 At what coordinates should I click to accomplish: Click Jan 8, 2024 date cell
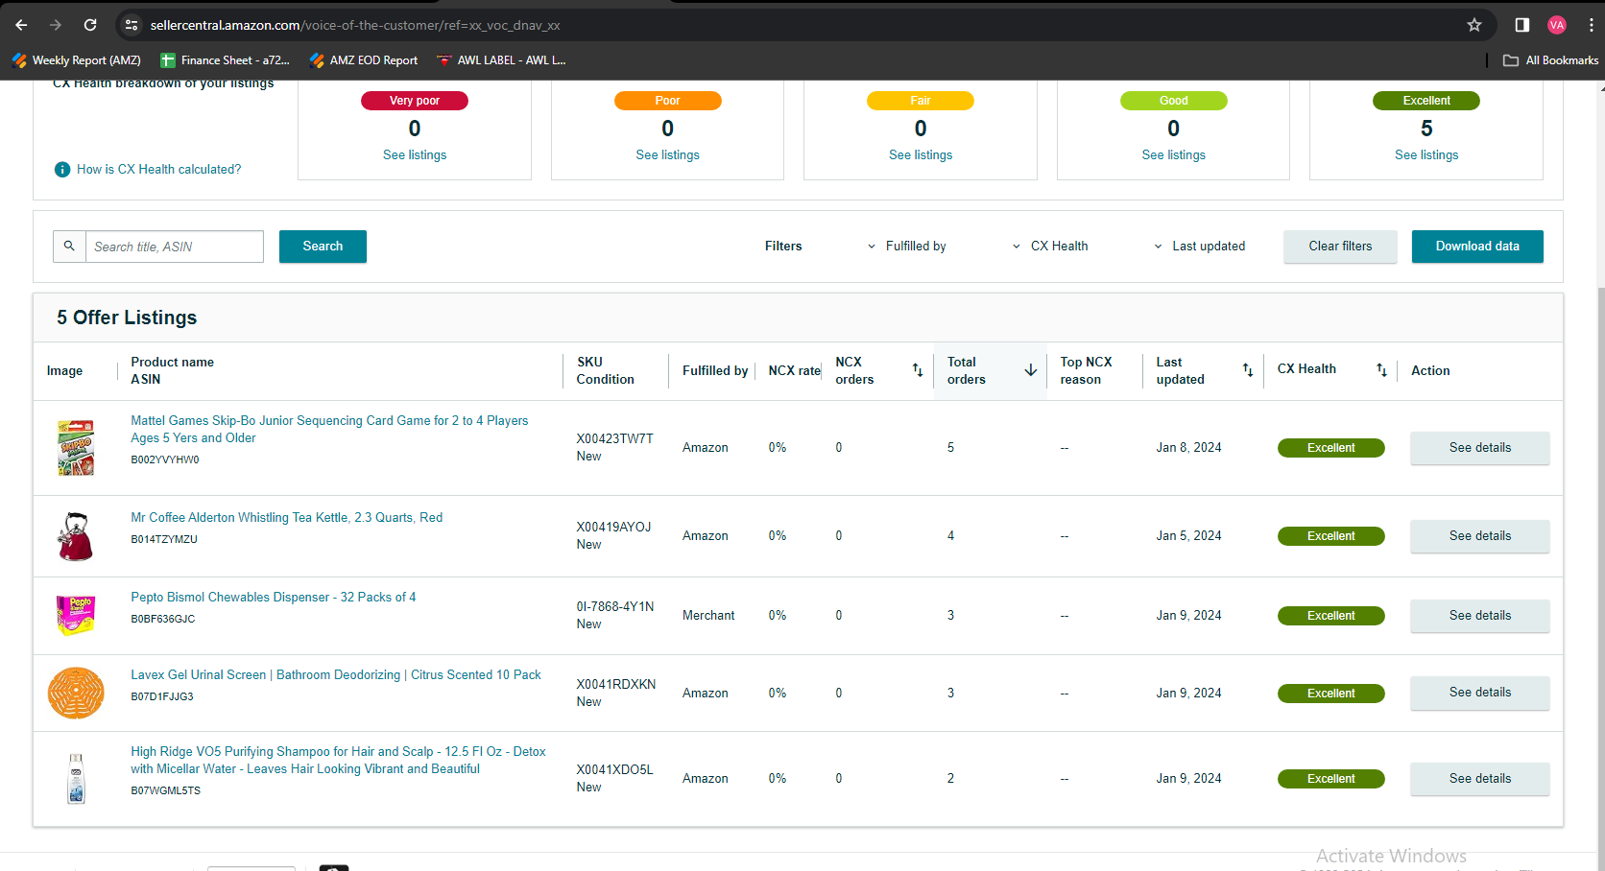tap(1188, 448)
